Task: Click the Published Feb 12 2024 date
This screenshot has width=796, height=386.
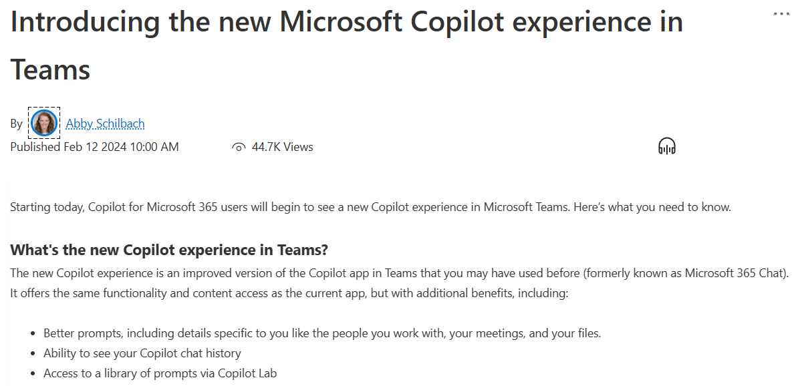Action: (x=94, y=147)
